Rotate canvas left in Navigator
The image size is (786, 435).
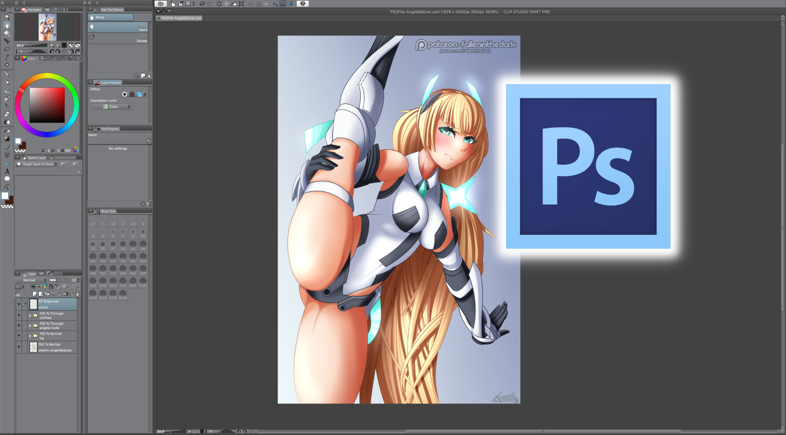coord(52,51)
